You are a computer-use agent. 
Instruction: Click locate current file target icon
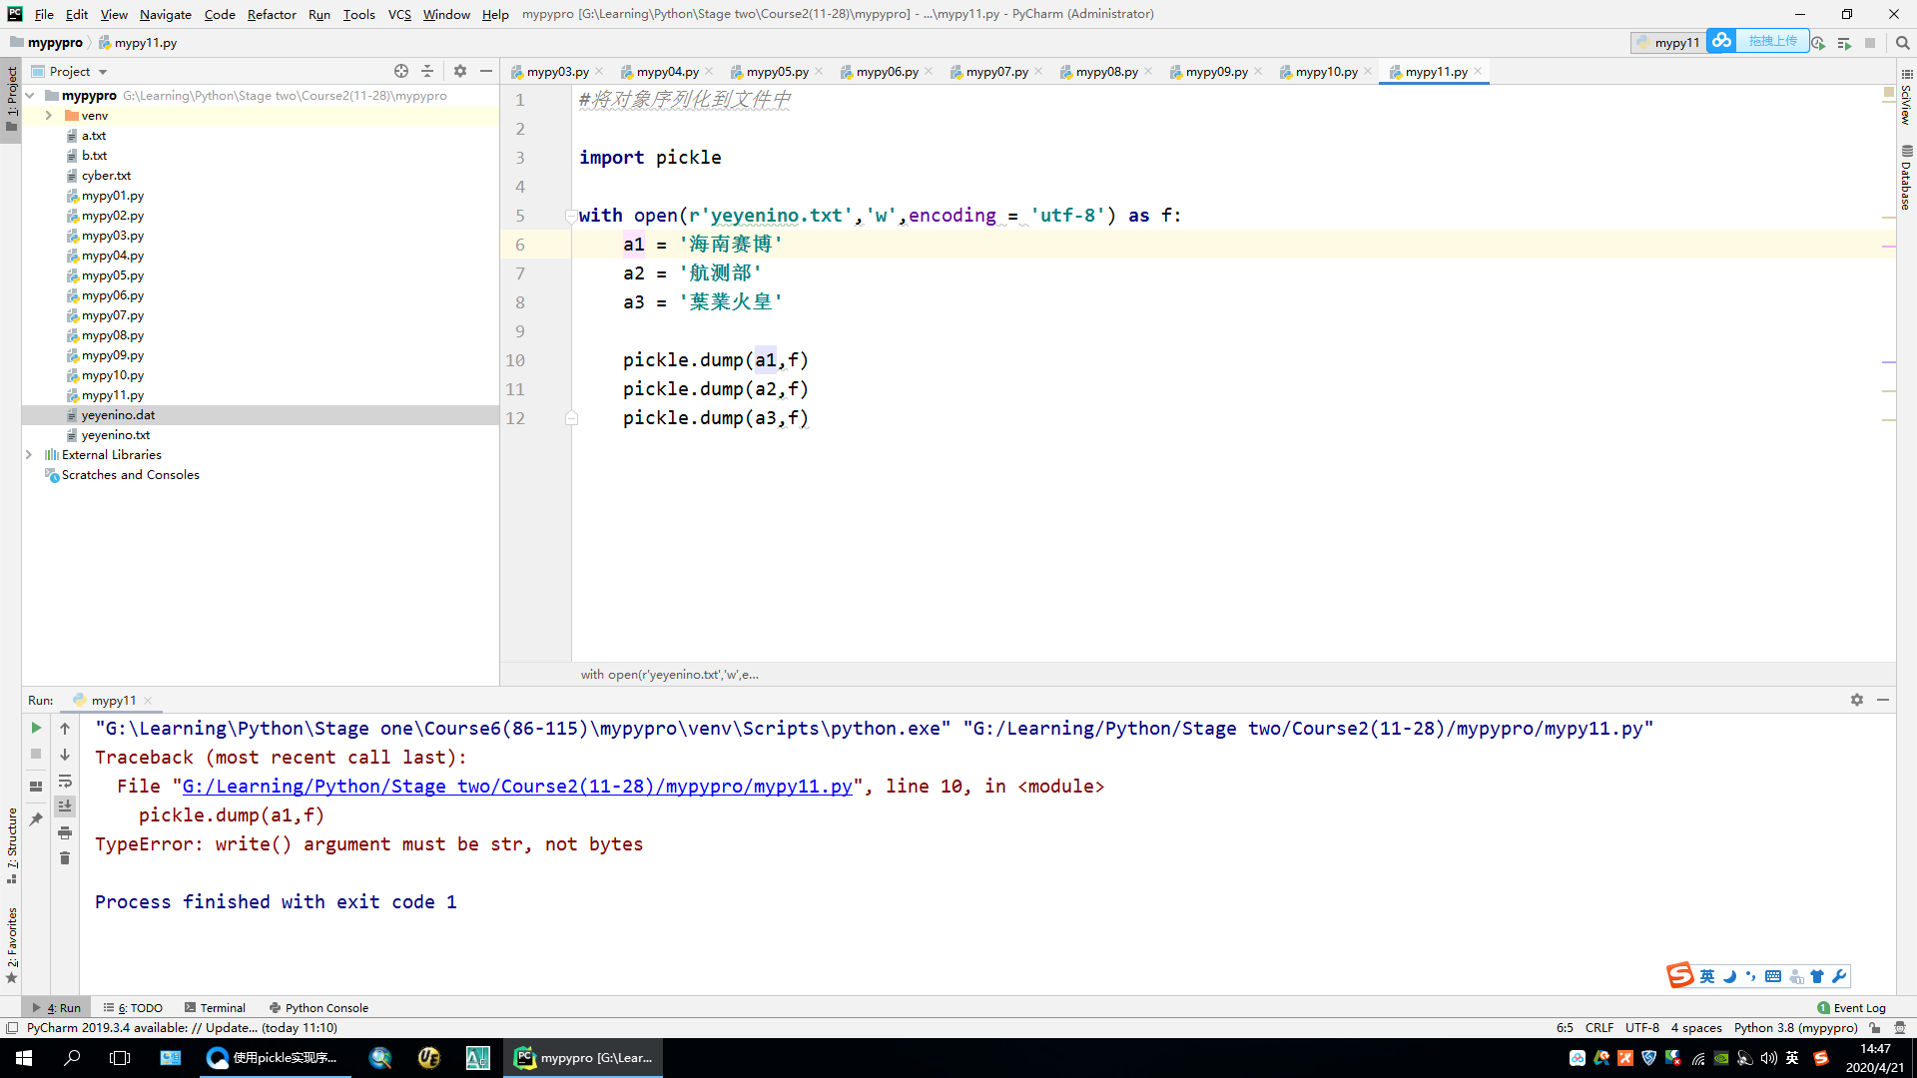point(401,71)
